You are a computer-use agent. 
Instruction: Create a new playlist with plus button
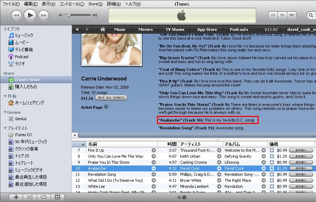16,197
